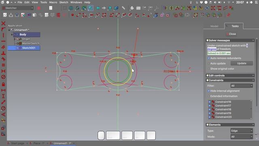259x146 pixels.
Task: Open the File menu
Action: tap(20, 2)
